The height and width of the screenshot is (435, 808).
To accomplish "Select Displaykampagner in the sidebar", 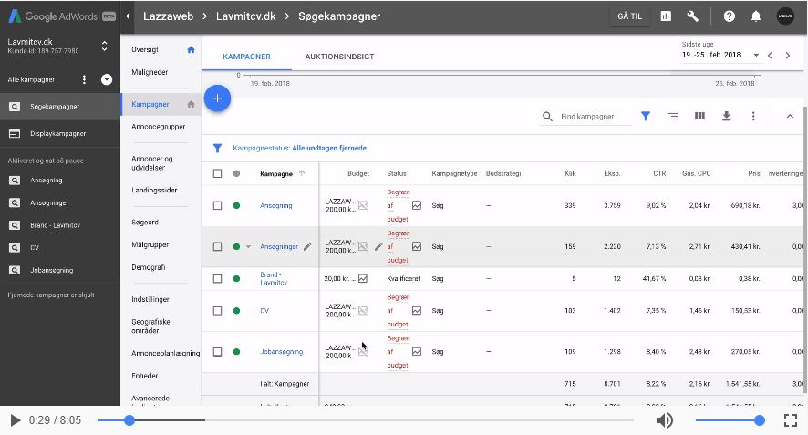I will pos(60,133).
